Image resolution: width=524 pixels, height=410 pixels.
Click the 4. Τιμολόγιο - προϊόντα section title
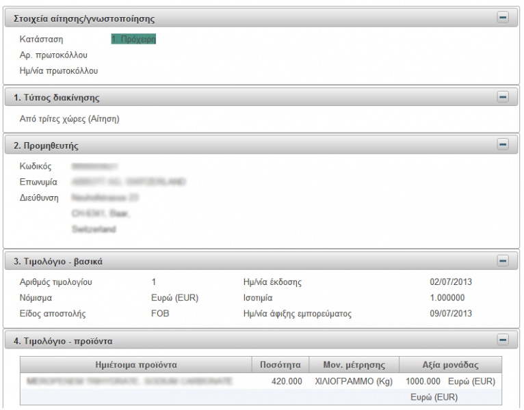point(63,341)
